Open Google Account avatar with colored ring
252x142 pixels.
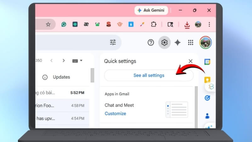pos(205,43)
